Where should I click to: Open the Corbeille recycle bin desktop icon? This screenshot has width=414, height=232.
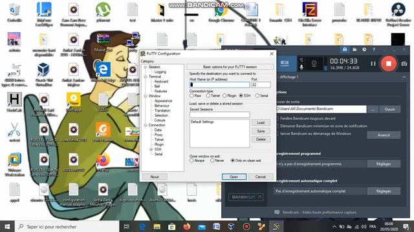click(x=14, y=13)
